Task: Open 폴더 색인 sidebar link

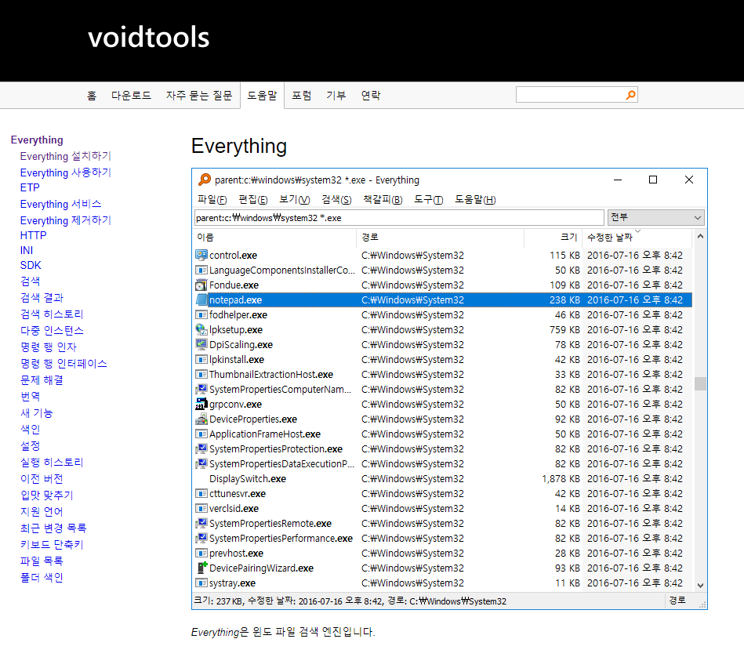Action: [42, 577]
